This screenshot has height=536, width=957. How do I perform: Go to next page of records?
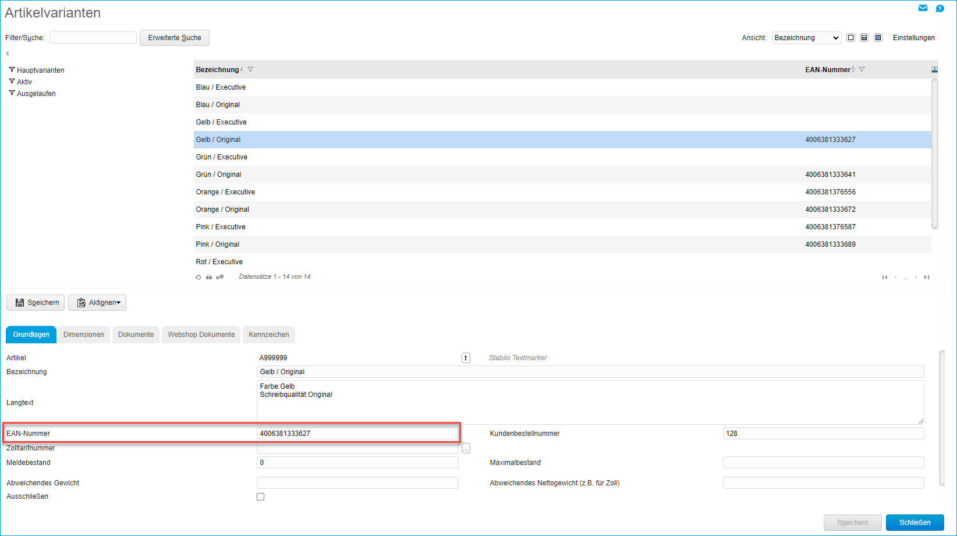916,277
